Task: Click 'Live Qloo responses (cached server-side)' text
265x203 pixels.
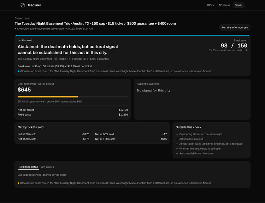Action: tap(42, 175)
